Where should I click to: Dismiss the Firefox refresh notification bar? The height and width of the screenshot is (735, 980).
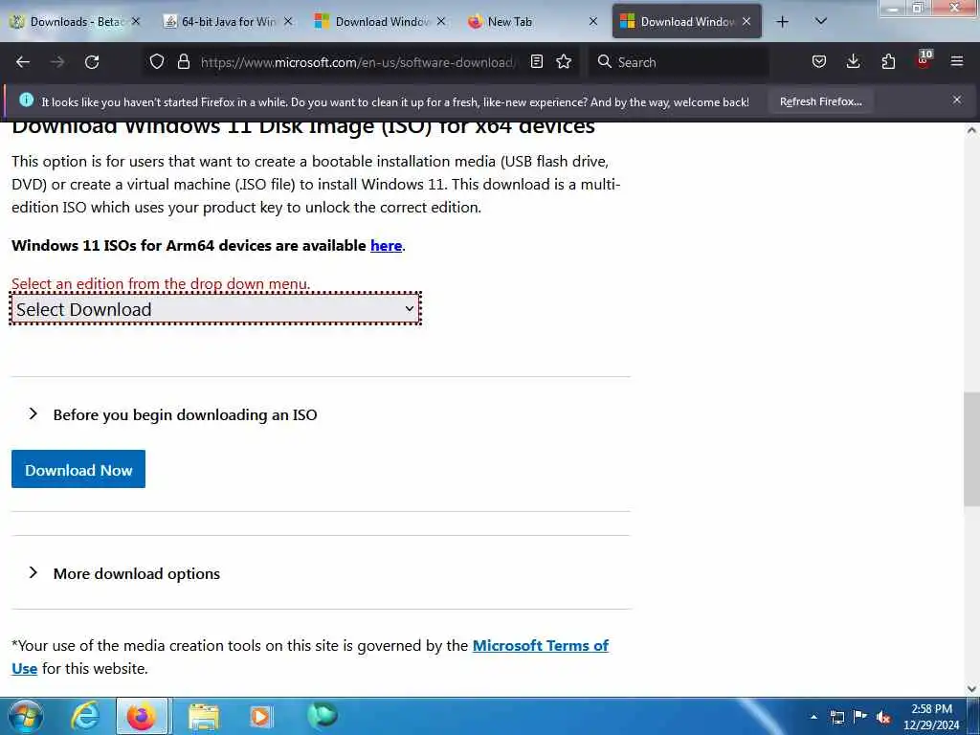point(956,100)
